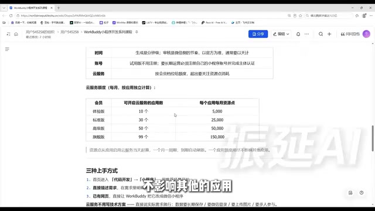Open the LibTV bookmark
The image size is (375, 211).
point(155,22)
